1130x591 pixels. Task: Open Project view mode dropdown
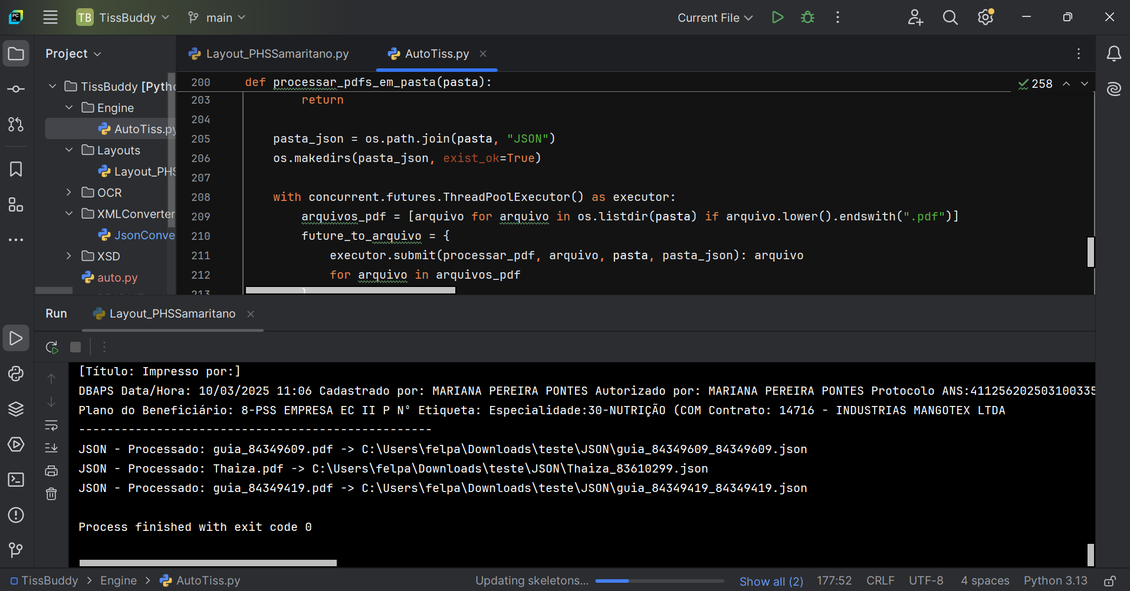pos(73,54)
